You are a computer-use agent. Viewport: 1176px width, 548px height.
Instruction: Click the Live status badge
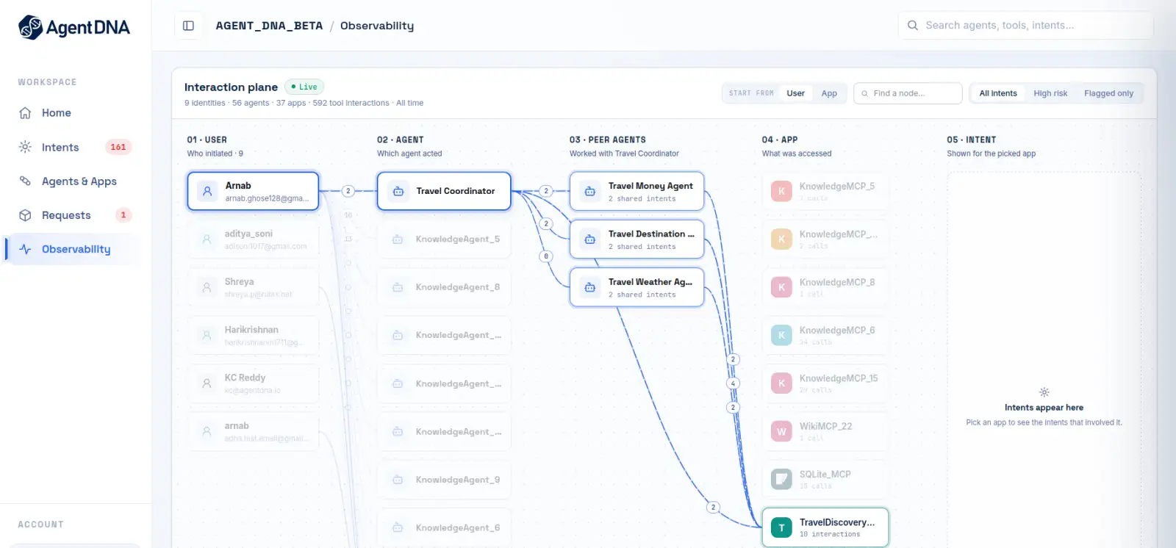pyautogui.click(x=304, y=87)
